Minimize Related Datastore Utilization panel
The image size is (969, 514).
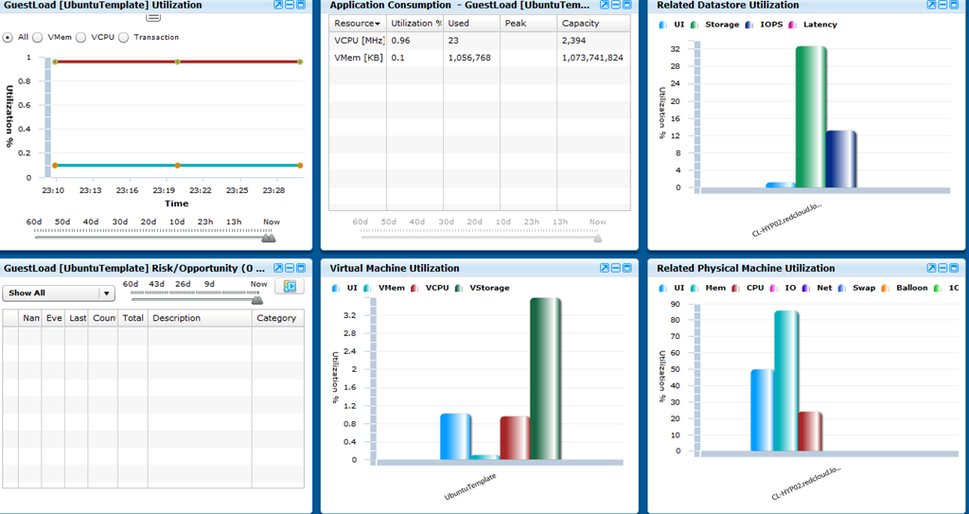pyautogui.click(x=943, y=5)
